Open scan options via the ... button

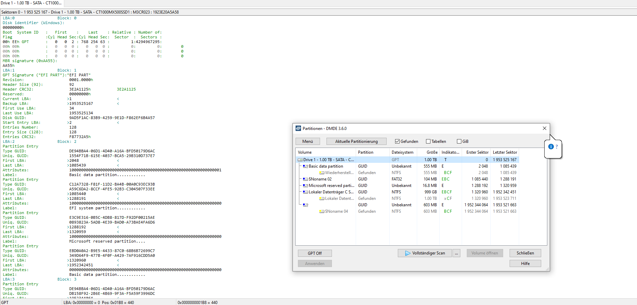[x=456, y=253]
